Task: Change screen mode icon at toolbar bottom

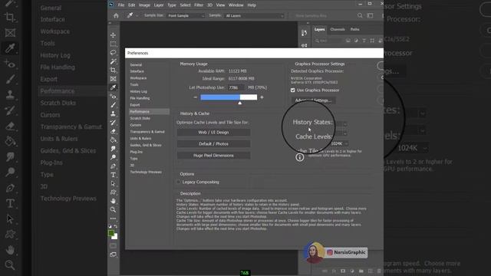Action: coord(113,255)
